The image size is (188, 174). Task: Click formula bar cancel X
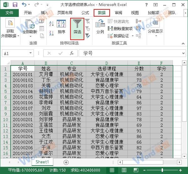[x=49, y=53]
